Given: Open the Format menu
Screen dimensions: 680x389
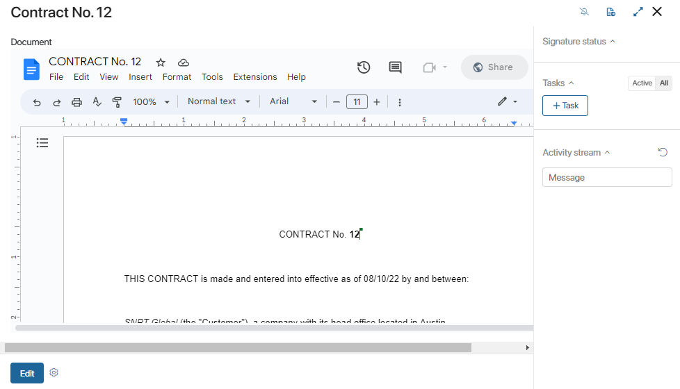Looking at the screenshot, I should point(177,77).
